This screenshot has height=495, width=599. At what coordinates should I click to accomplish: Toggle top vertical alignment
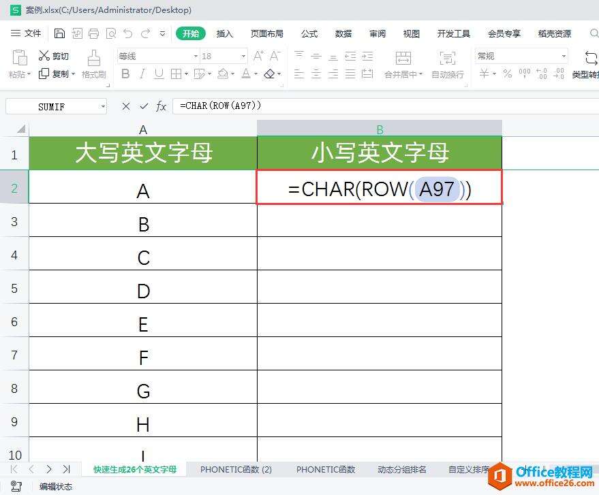point(299,56)
